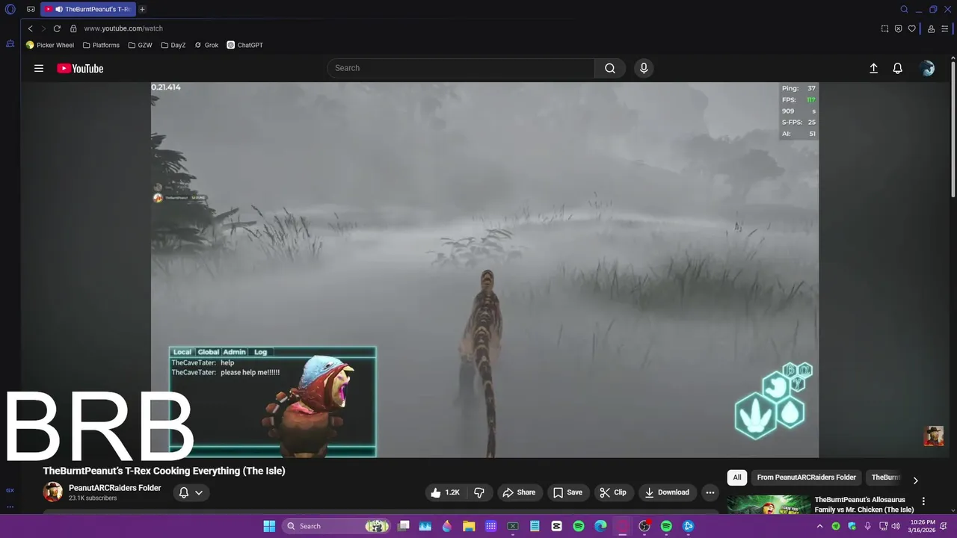The width and height of the screenshot is (957, 538).
Task: Open Allosaurus Family vs Mr. Chicken video thumbnail
Action: coord(769,504)
